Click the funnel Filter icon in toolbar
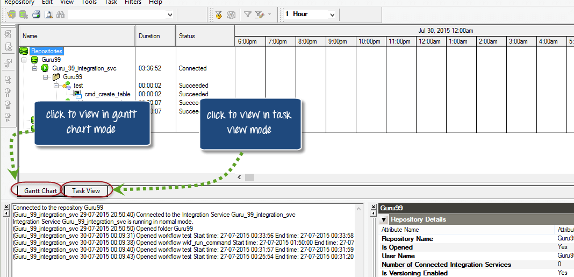574x277 pixels. [247, 15]
